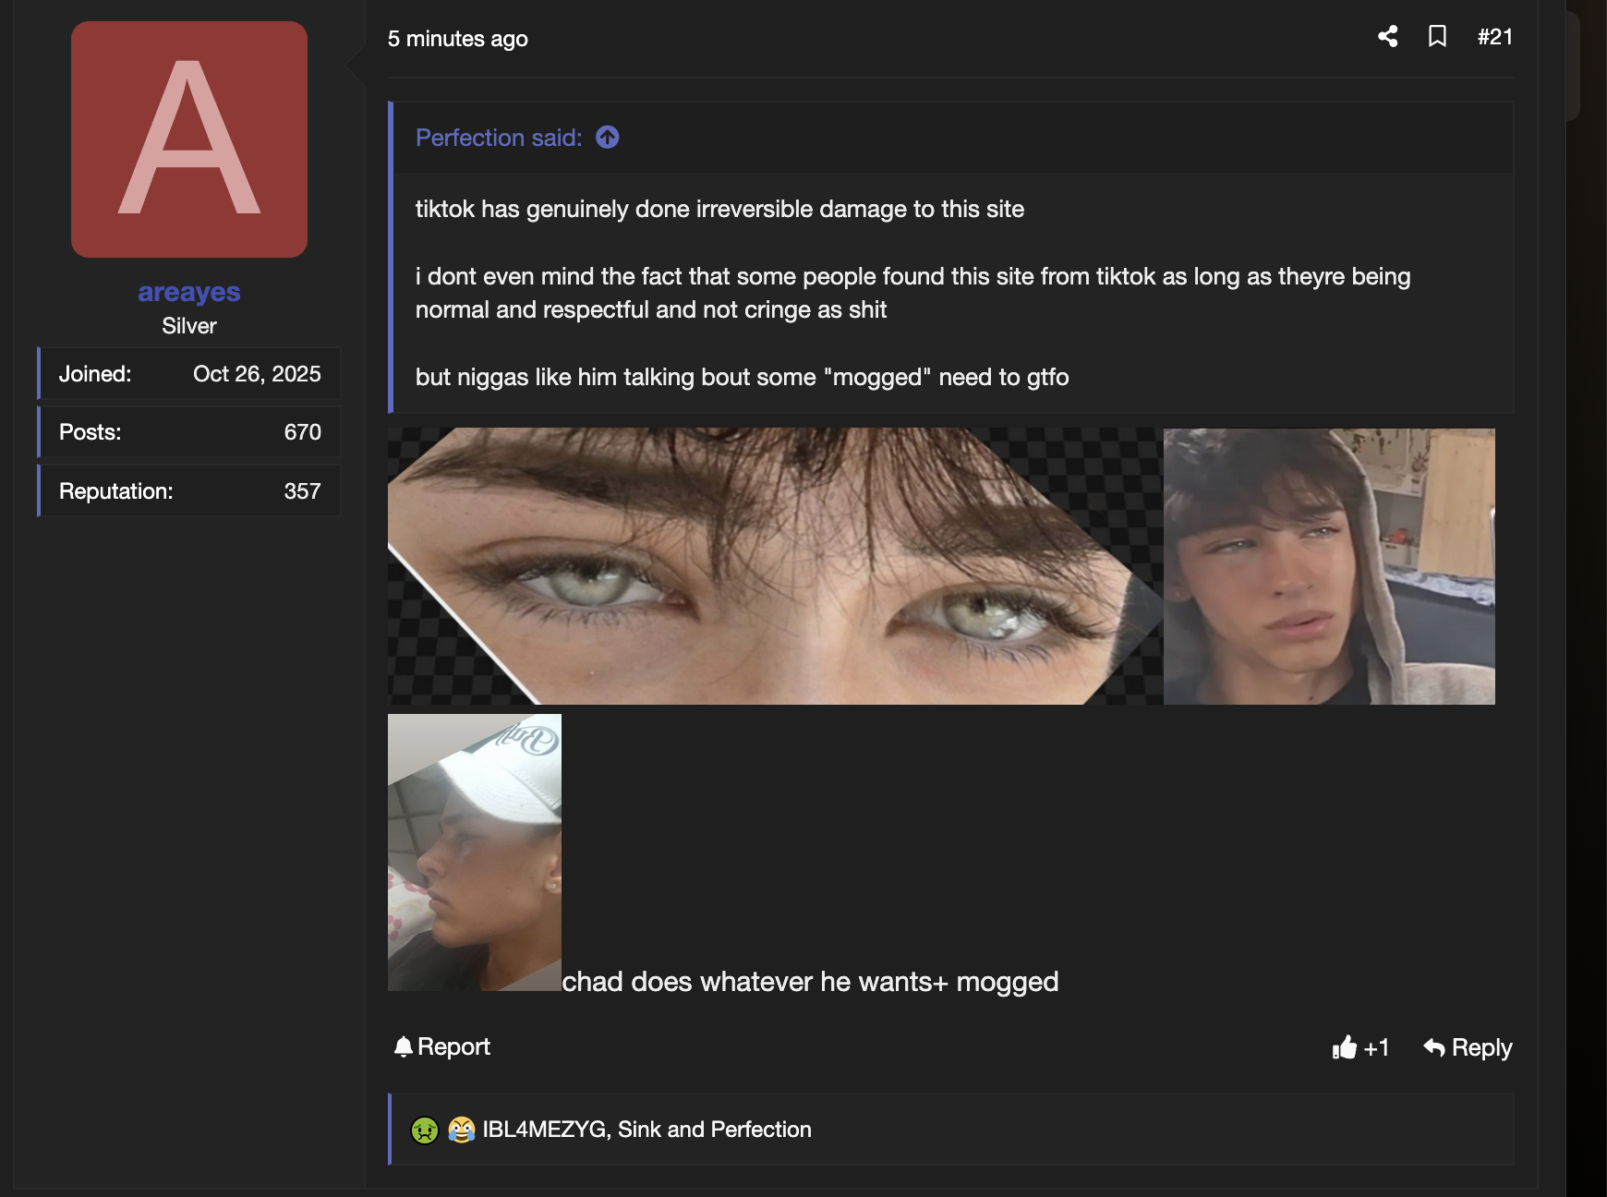Open the close-up eyes image attachment
This screenshot has width=1607, height=1197.
774,566
